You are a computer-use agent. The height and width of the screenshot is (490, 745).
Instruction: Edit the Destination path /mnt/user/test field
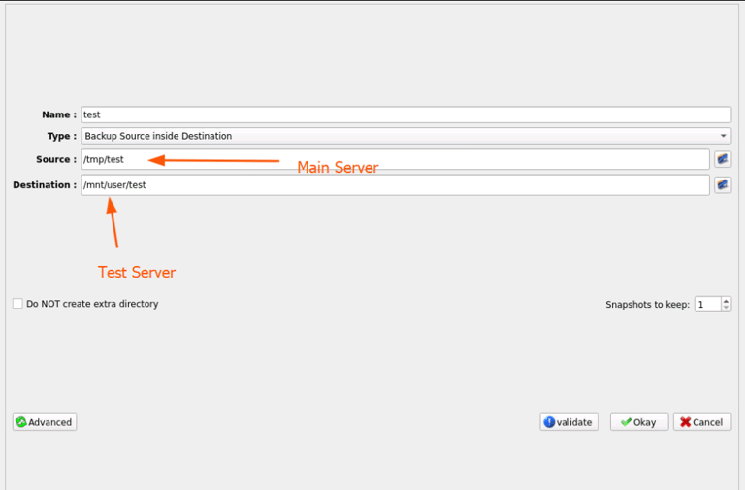click(x=396, y=185)
